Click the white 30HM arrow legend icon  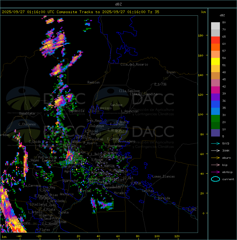pos(215,150)
